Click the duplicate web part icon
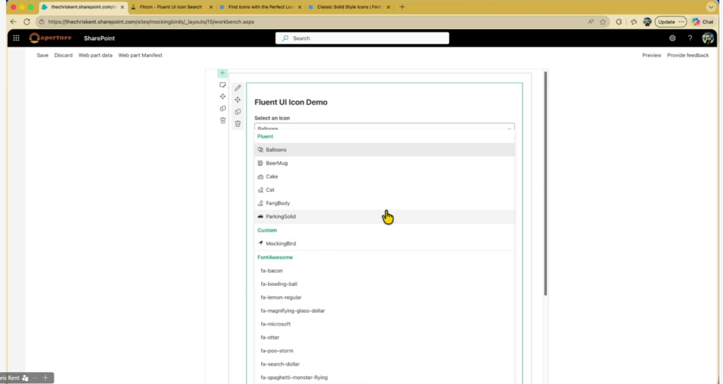This screenshot has width=723, height=384. click(x=238, y=112)
